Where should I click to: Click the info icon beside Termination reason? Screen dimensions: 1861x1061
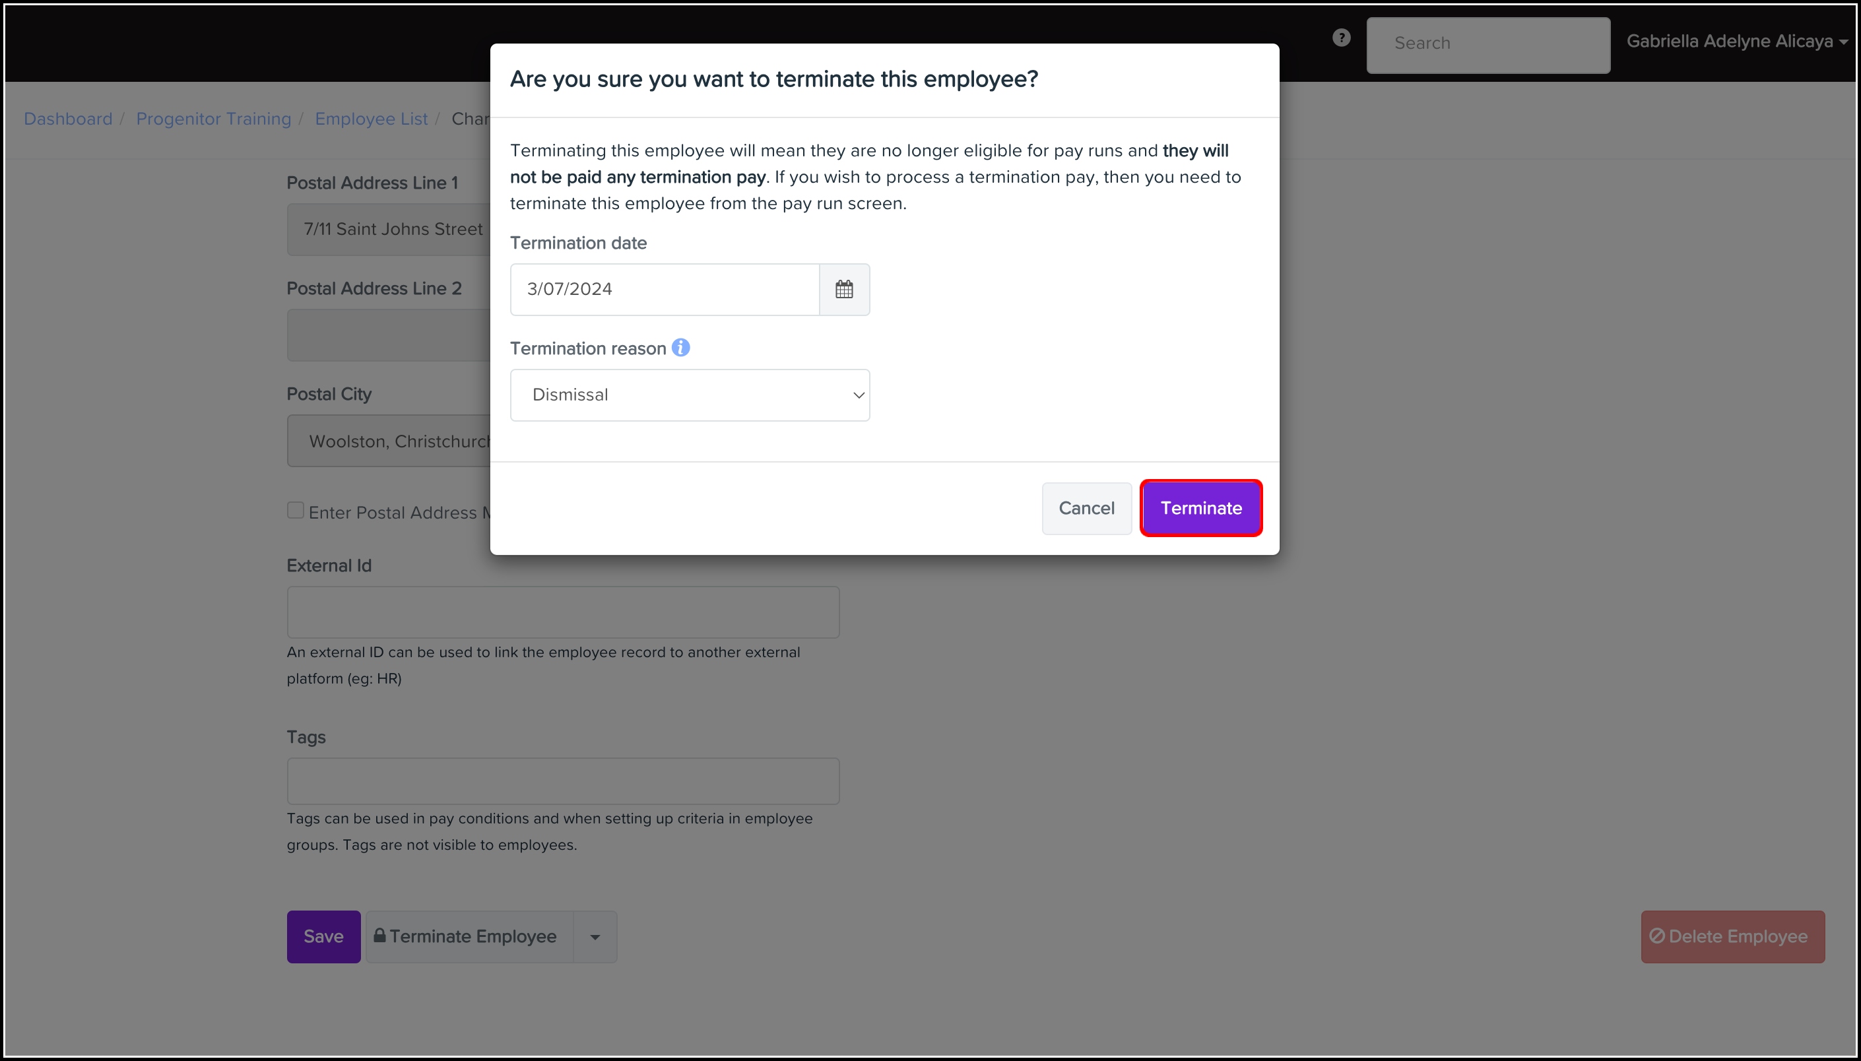point(680,348)
